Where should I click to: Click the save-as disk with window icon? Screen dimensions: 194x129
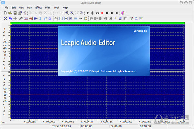(x=20, y=13)
